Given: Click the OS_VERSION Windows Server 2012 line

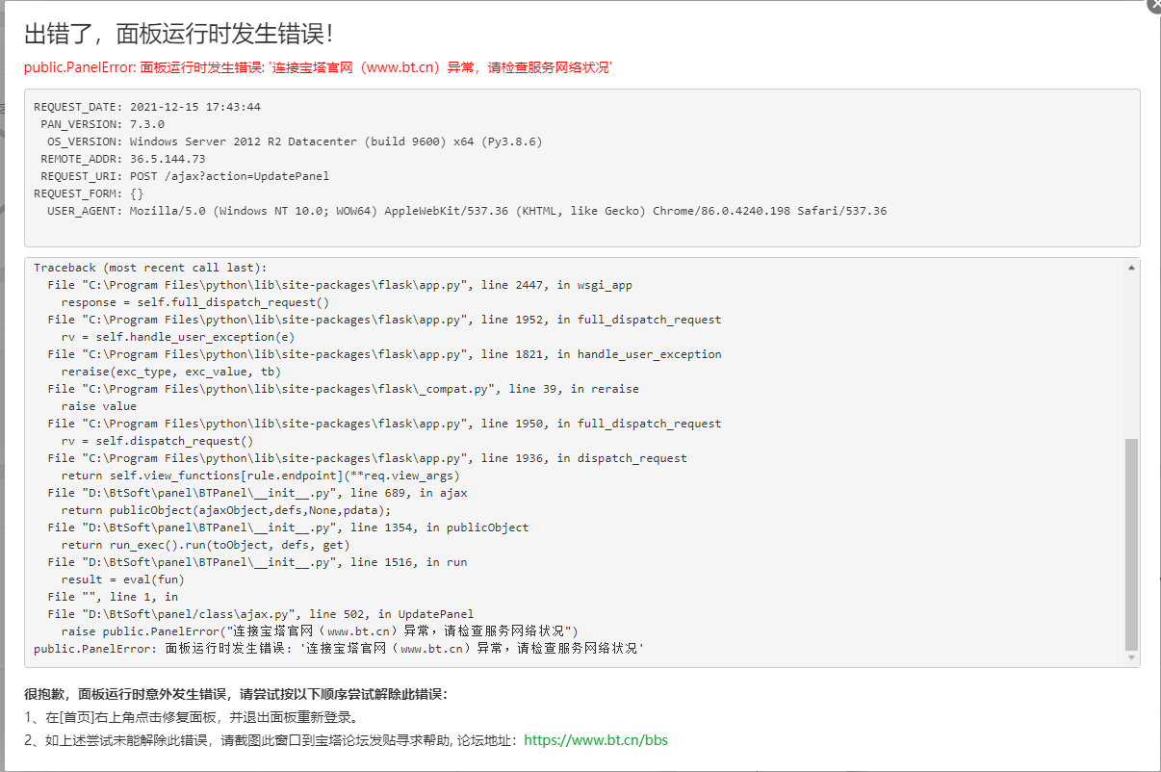Looking at the screenshot, I should [295, 142].
